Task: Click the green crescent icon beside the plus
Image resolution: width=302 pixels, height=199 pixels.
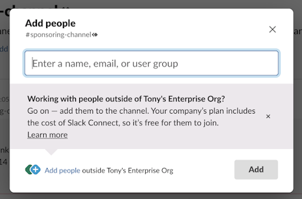Action: 28,169
